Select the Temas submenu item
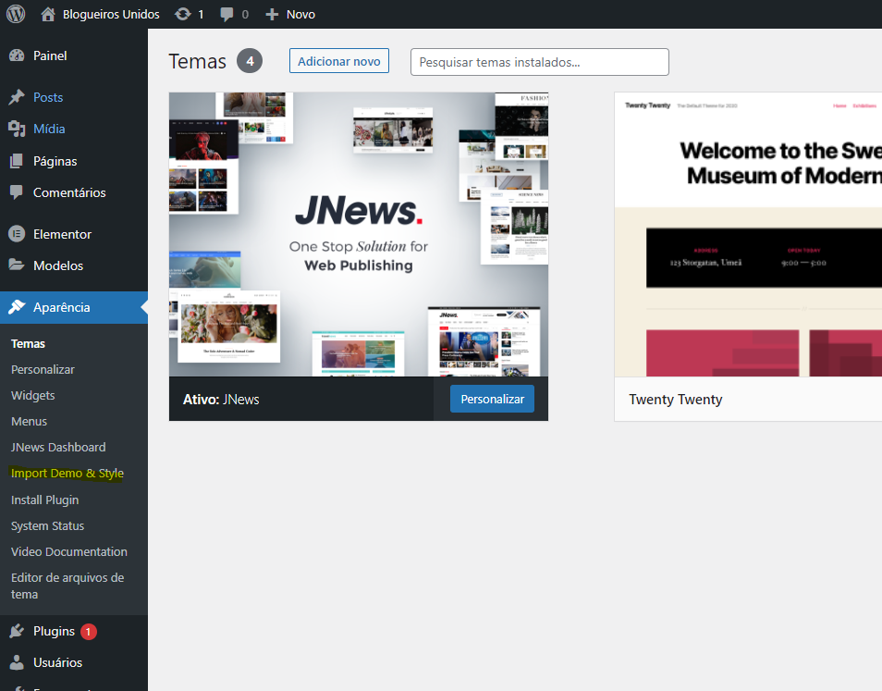The width and height of the screenshot is (882, 691). coord(28,344)
